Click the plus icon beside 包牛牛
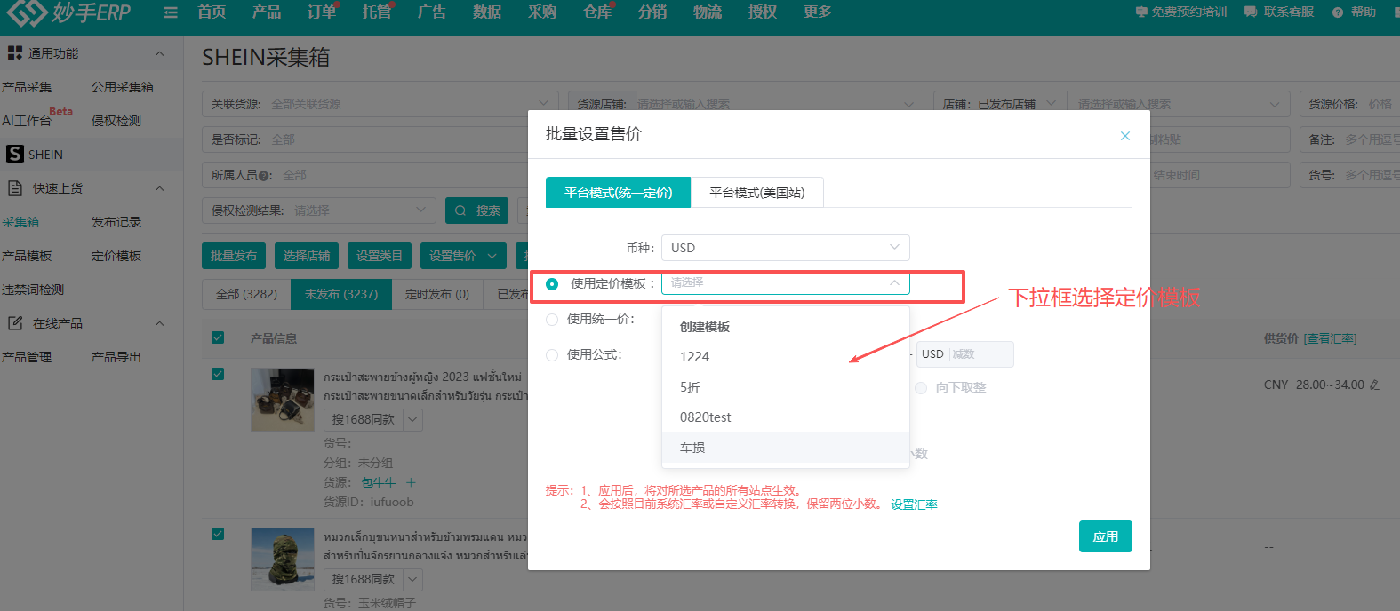Screen dimensions: 1400x611 411,482
